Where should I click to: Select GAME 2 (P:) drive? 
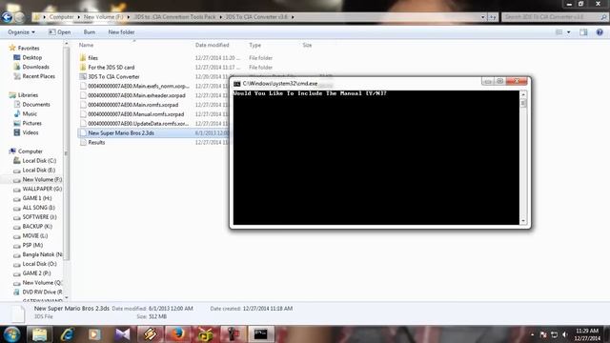click(x=36, y=273)
